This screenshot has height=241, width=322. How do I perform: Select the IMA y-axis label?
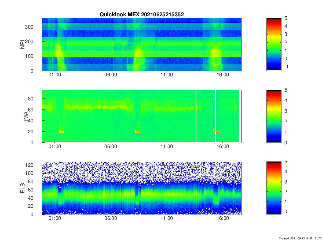coord(26,116)
